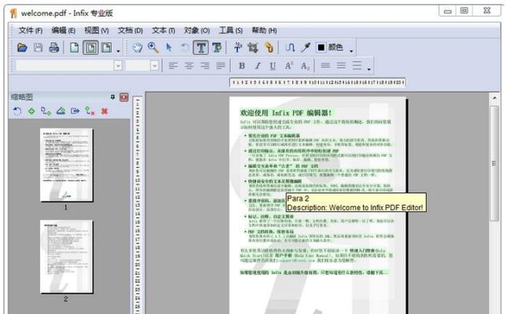Screen dimensions: 506x314
Task: Click the green eraser icon in thumbnails
Action: tap(60, 111)
